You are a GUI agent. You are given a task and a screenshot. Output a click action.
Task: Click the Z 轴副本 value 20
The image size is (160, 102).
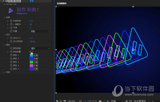point(31,24)
